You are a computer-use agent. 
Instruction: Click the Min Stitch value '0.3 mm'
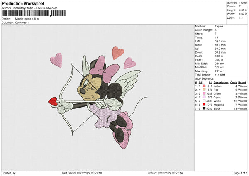click(x=220, y=67)
